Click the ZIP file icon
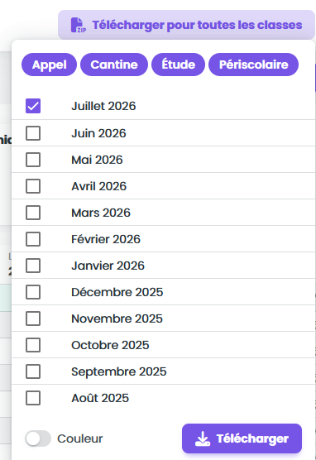316x460 pixels. (78, 25)
